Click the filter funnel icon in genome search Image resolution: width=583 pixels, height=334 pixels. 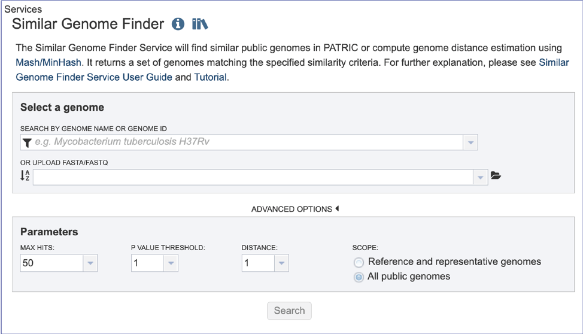pyautogui.click(x=27, y=143)
